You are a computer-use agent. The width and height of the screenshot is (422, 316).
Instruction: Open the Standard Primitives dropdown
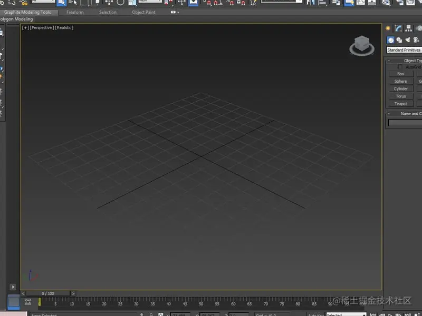tap(404, 50)
